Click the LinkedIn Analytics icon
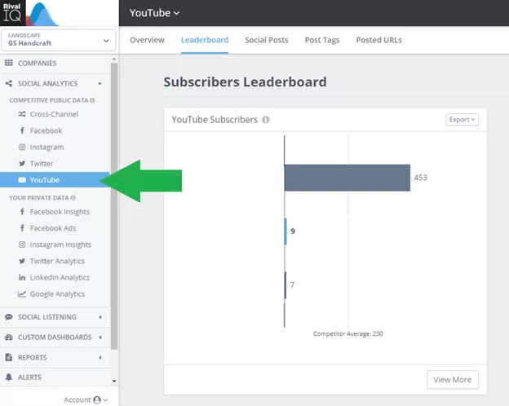509x406 pixels. 22,277
